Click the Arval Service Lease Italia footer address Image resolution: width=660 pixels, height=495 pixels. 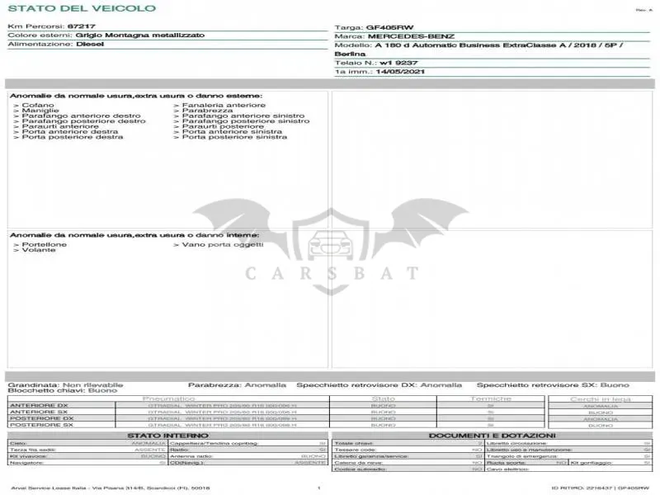pyautogui.click(x=111, y=488)
